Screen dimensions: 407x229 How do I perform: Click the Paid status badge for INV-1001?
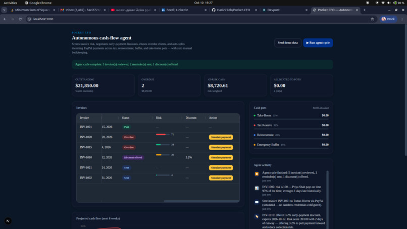click(126, 127)
